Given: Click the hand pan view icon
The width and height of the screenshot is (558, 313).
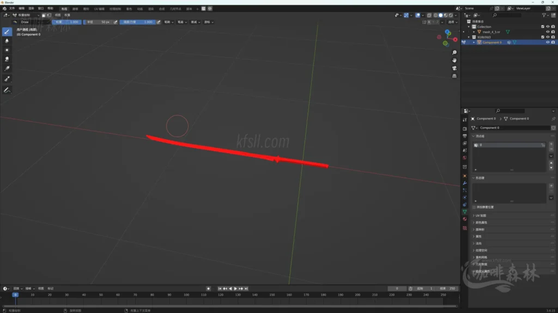Looking at the screenshot, I should (x=454, y=60).
